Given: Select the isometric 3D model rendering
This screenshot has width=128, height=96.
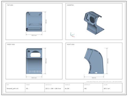Looking at the screenshot, I should [x=94, y=23].
